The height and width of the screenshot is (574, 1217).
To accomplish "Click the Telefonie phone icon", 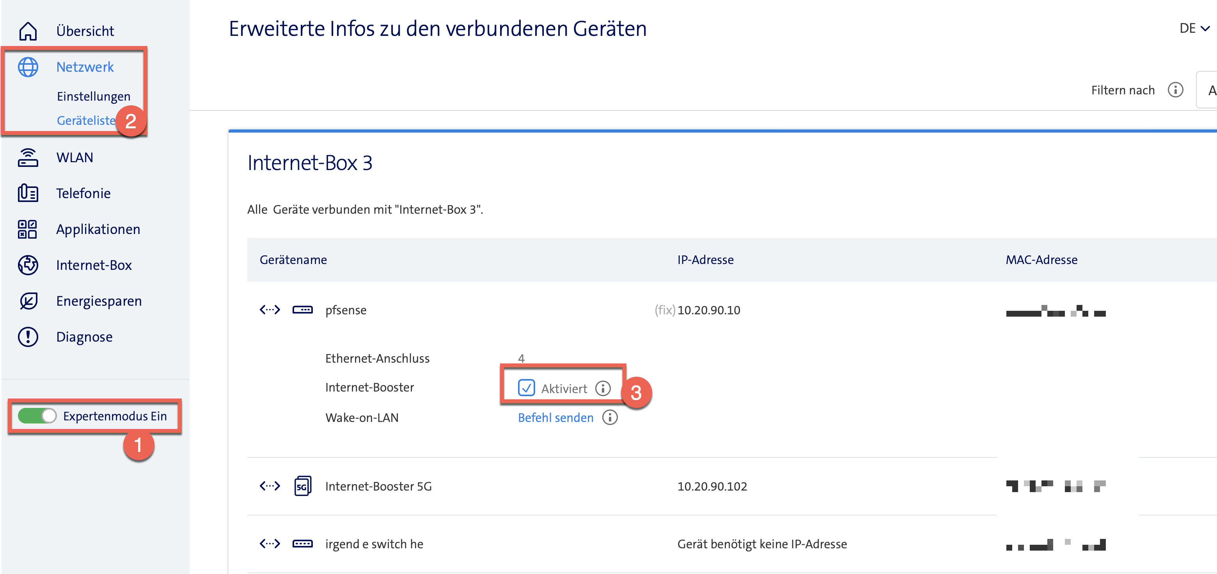I will point(28,193).
